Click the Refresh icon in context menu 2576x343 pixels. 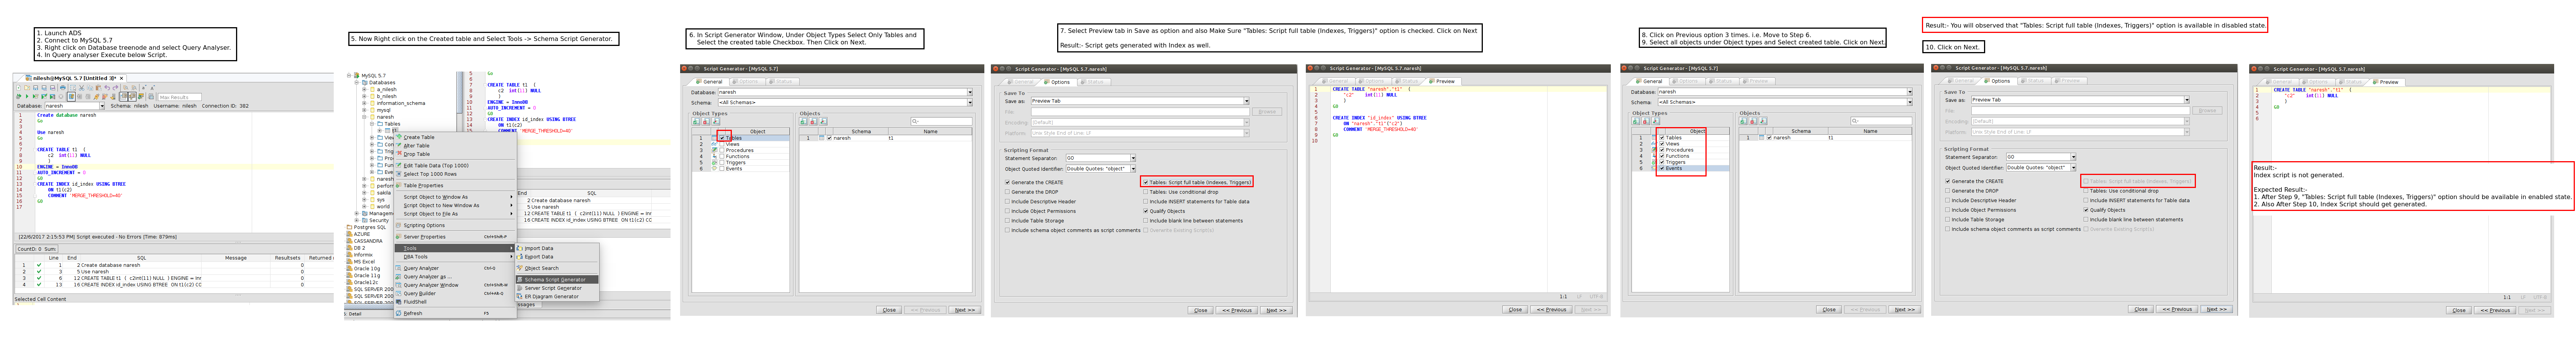398,313
